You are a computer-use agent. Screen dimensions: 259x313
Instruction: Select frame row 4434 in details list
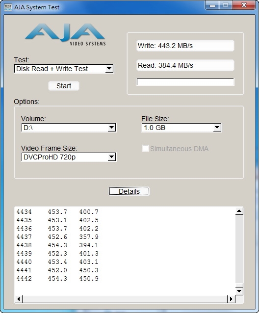57,211
